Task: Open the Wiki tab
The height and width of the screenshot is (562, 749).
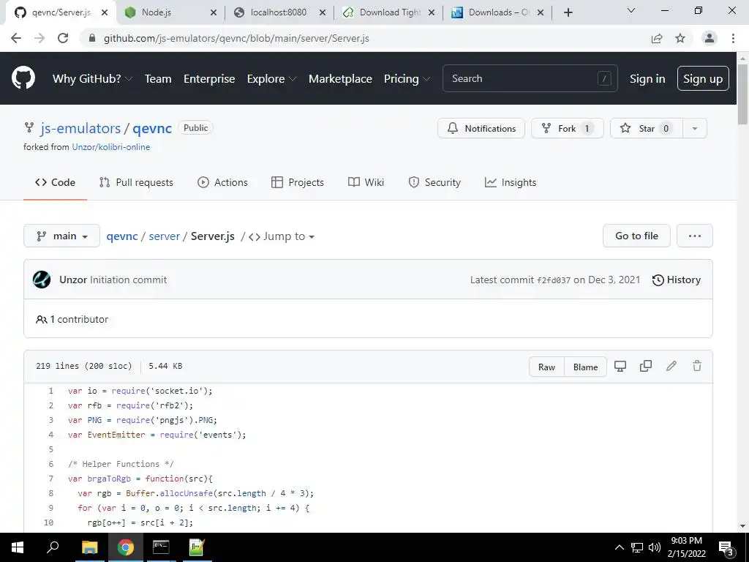Action: point(366,182)
